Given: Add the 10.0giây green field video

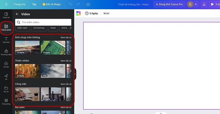Looking at the screenshot, I should tap(53, 48).
